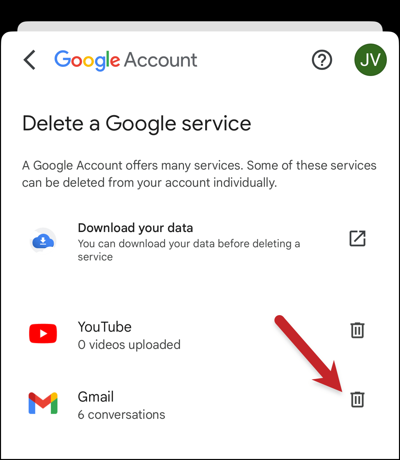The image size is (400, 460).
Task: Click the download description about deleting a service
Action: [189, 250]
